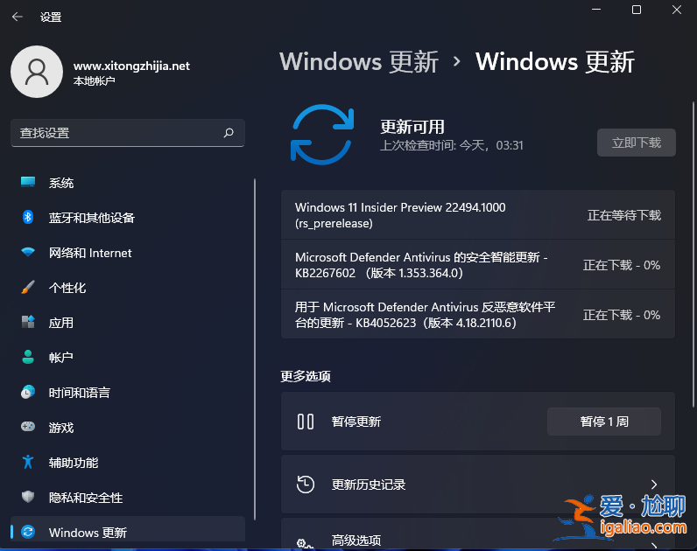This screenshot has width=697, height=551.
Task: Click the large blue update sync icon
Action: click(x=322, y=135)
